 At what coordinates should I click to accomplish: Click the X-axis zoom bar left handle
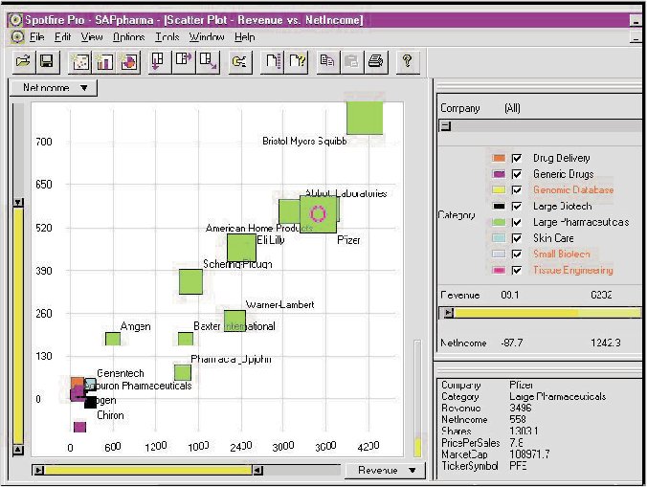click(x=39, y=470)
